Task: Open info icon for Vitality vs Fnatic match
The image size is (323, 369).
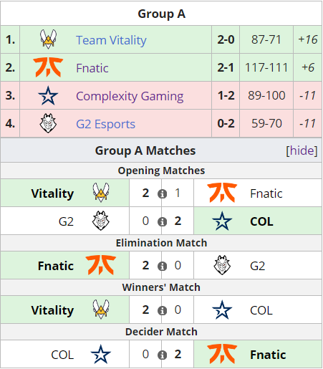Action: [x=162, y=193]
